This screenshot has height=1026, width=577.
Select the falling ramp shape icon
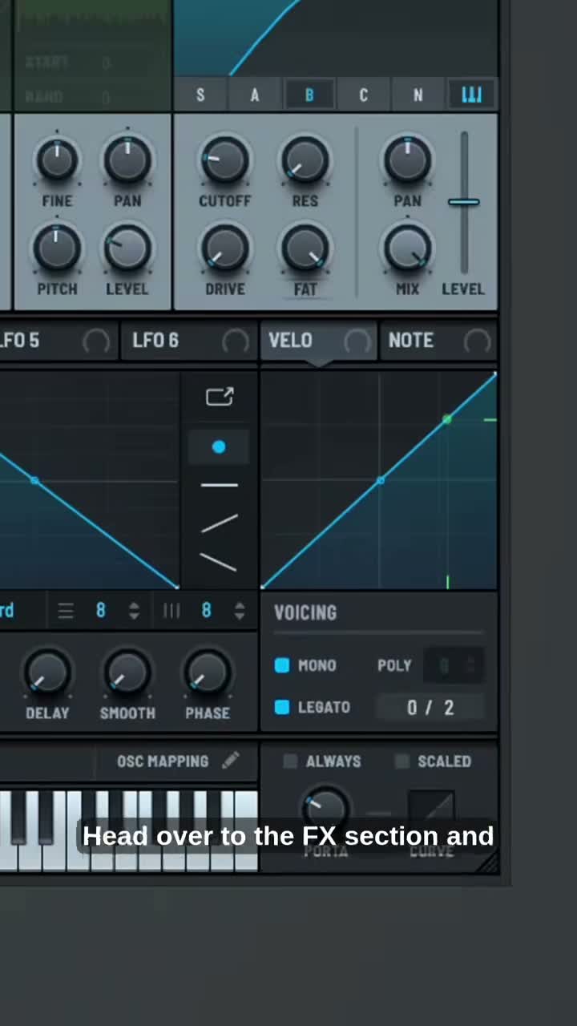[219, 562]
